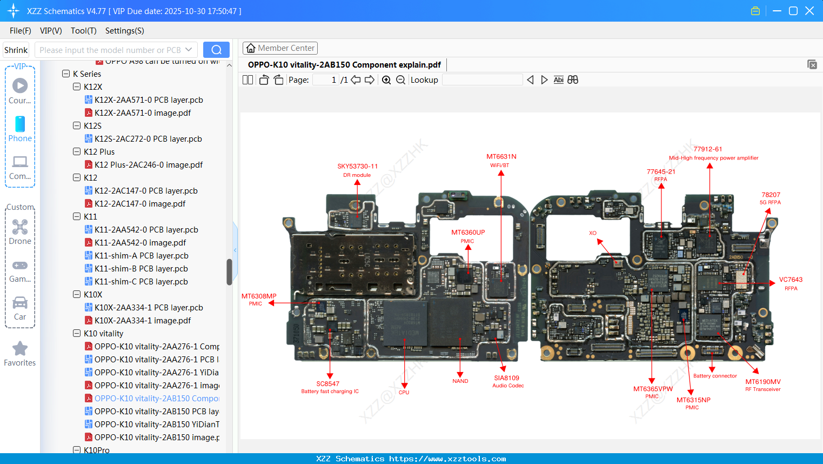Image resolution: width=823 pixels, height=464 pixels.
Task: Click the Shrink button
Action: 16,49
